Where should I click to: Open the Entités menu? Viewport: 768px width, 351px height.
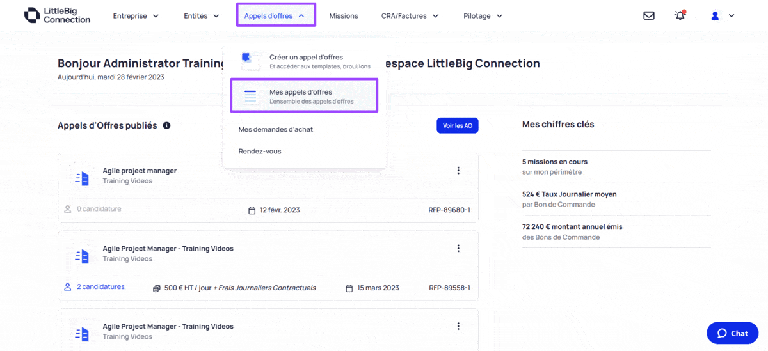[x=202, y=16]
